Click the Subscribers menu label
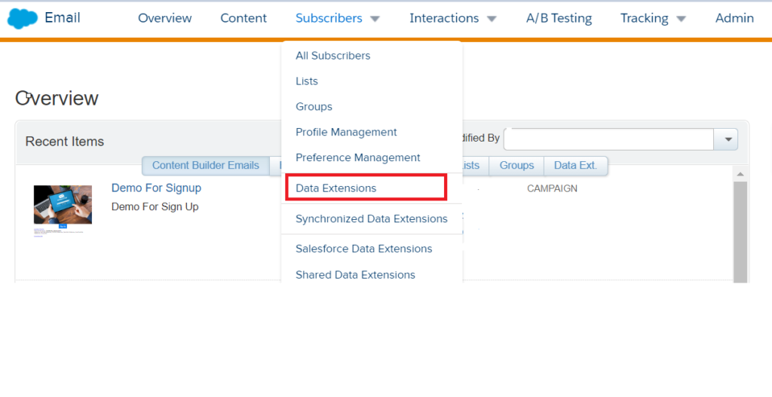 point(329,18)
